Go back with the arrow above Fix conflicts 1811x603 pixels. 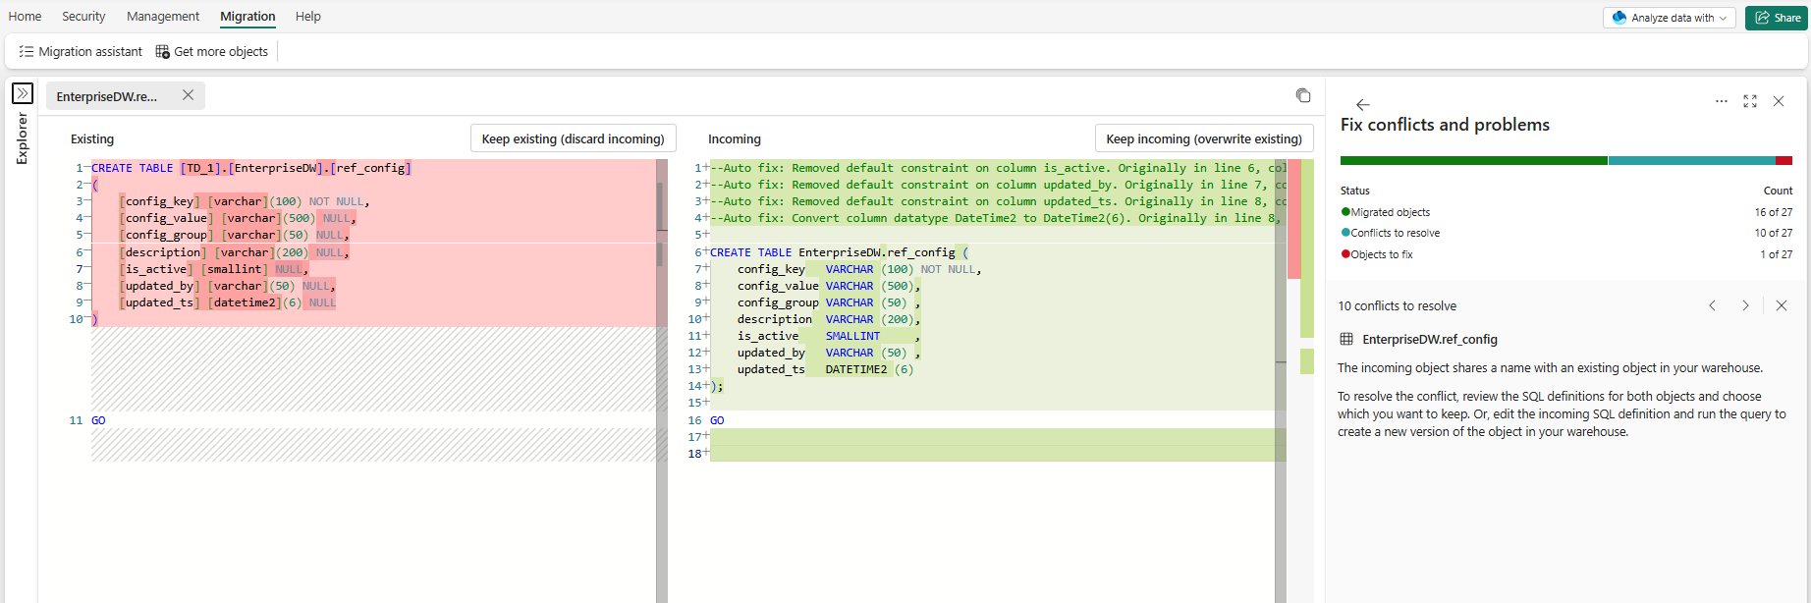(1362, 104)
